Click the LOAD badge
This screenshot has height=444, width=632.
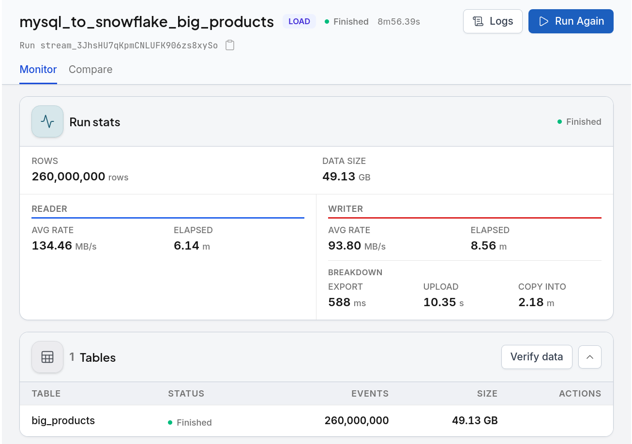pyautogui.click(x=300, y=21)
